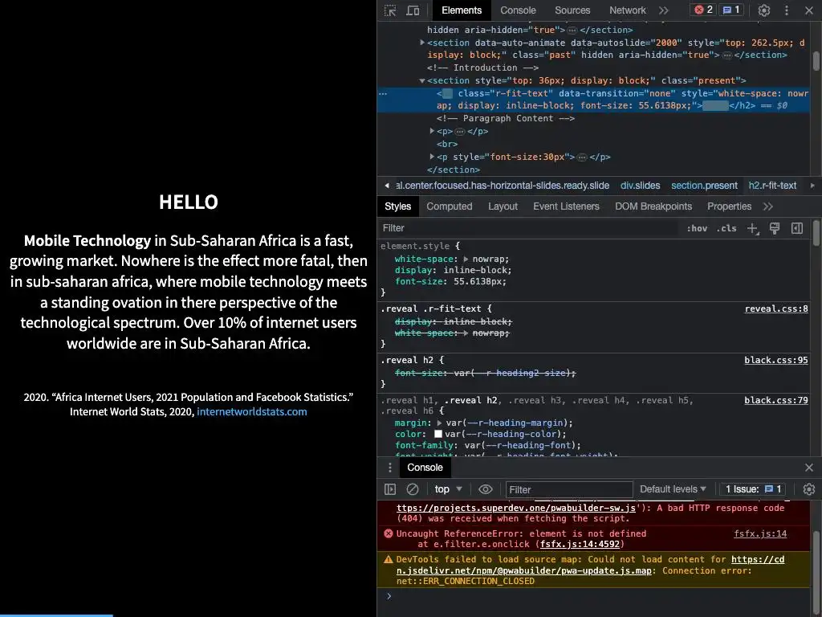Add a new style rule plus icon
Image resolution: width=822 pixels, height=617 pixels.
(x=753, y=228)
